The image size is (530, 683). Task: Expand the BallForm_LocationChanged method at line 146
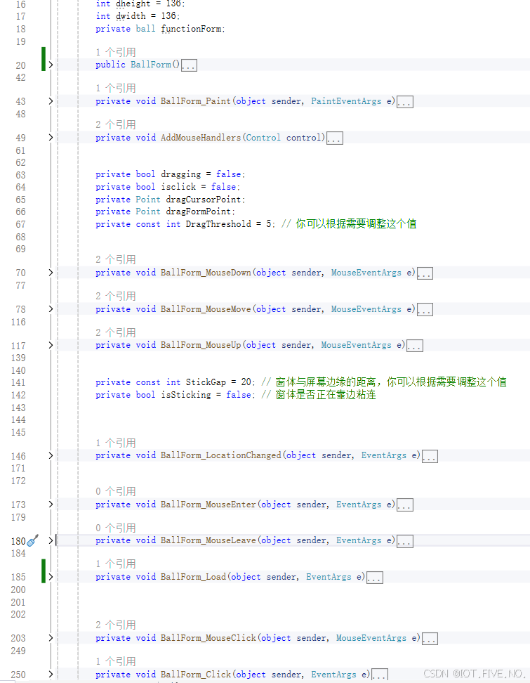[51, 455]
